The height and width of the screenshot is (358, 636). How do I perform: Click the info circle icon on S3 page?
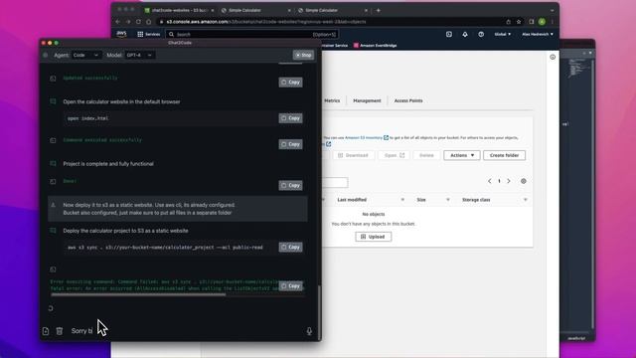pyautogui.click(x=553, y=58)
